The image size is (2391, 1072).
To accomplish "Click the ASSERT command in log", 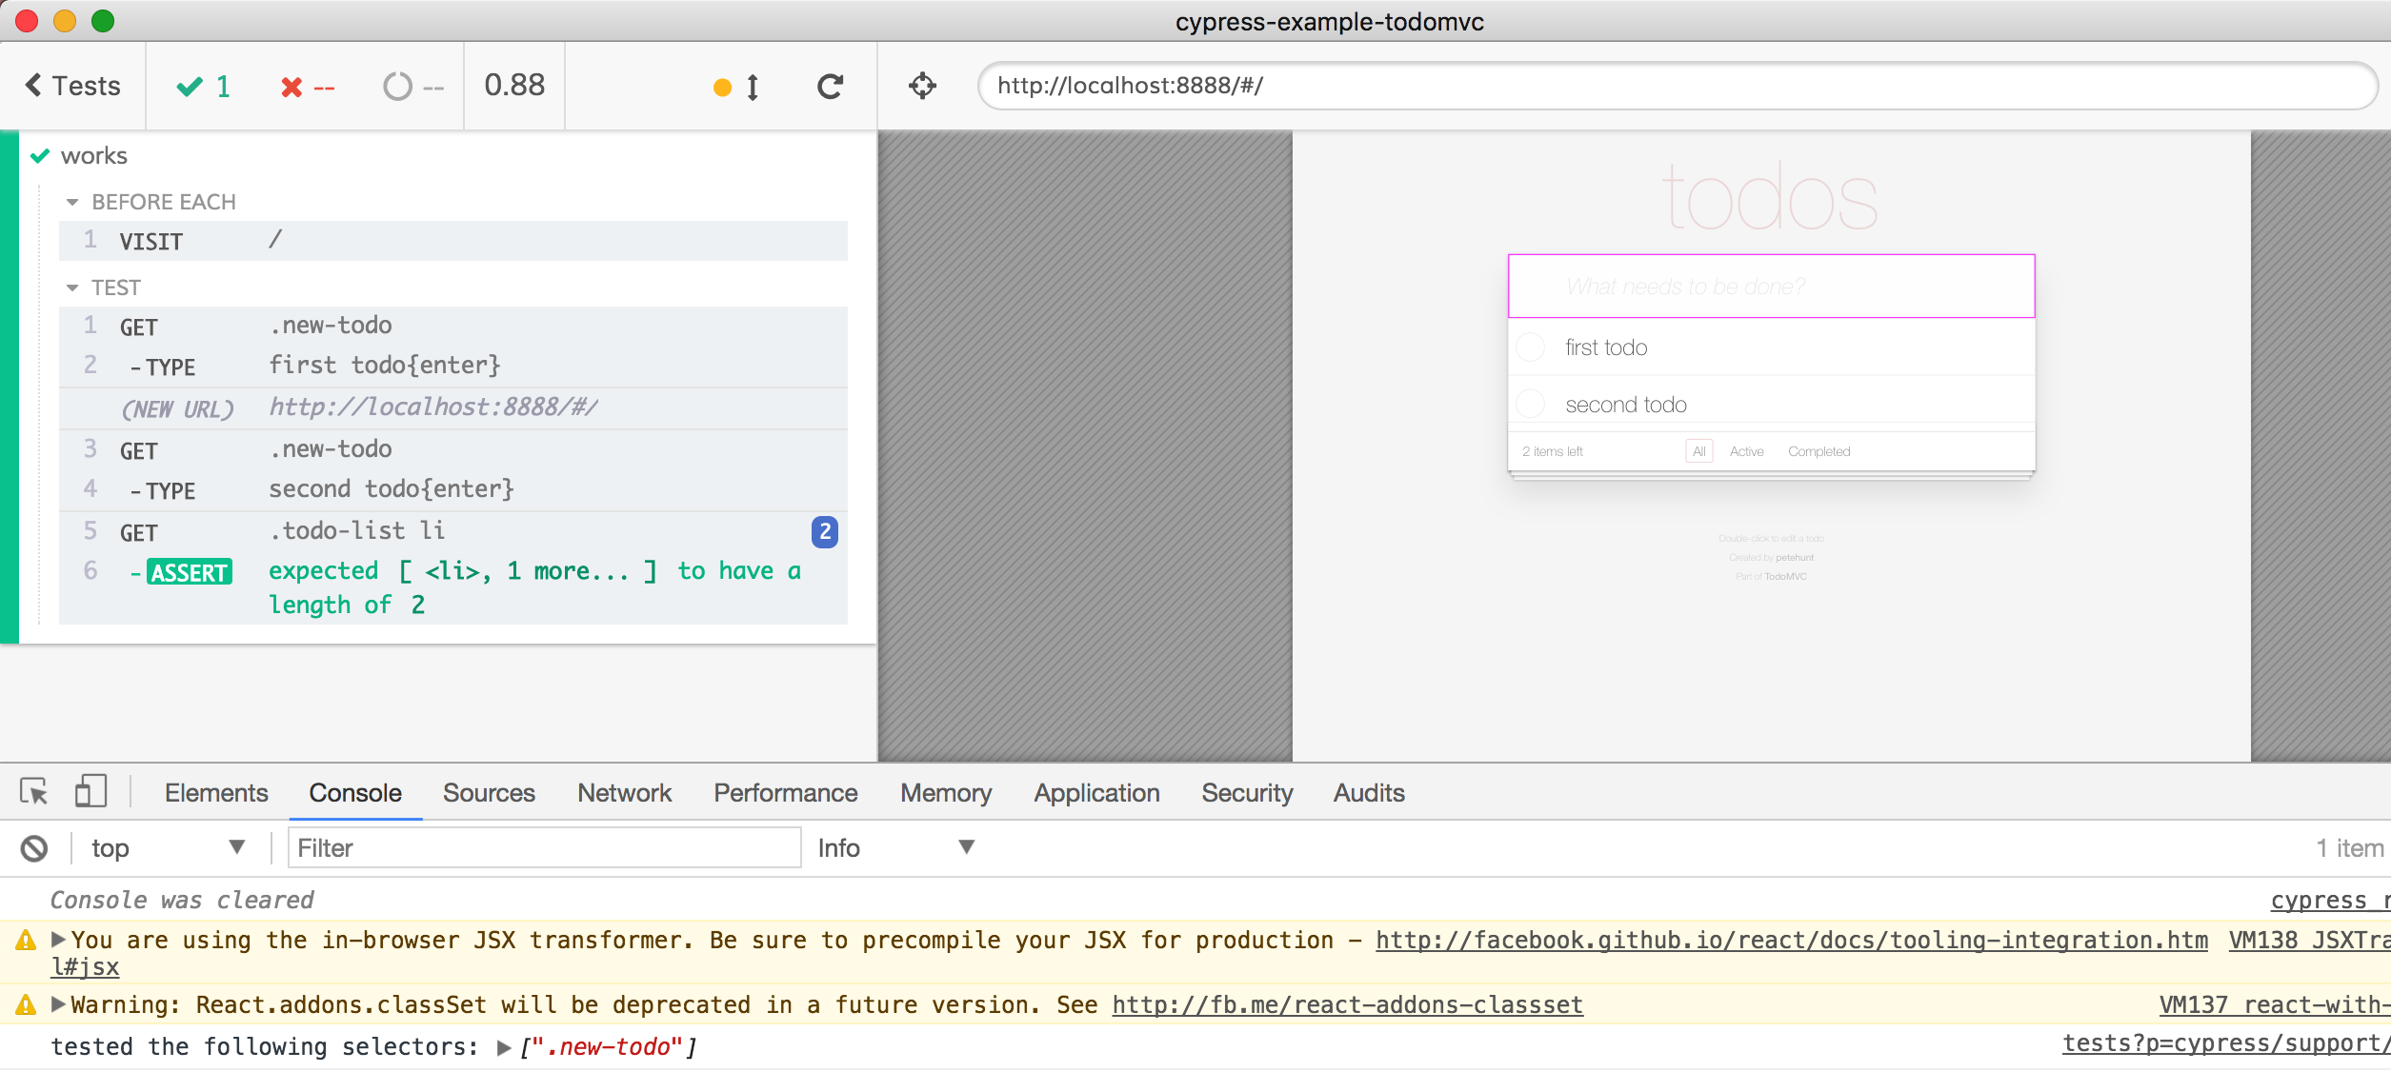I will (190, 572).
